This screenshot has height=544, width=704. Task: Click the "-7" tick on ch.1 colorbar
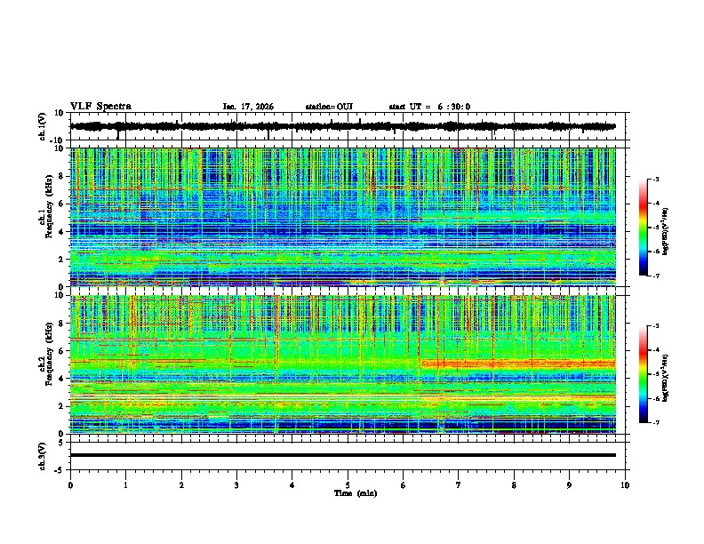click(x=655, y=276)
